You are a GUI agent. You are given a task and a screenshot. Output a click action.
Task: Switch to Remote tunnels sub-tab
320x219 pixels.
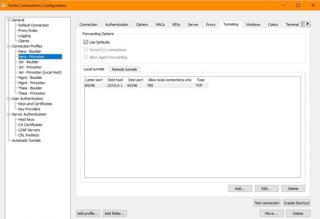124,69
